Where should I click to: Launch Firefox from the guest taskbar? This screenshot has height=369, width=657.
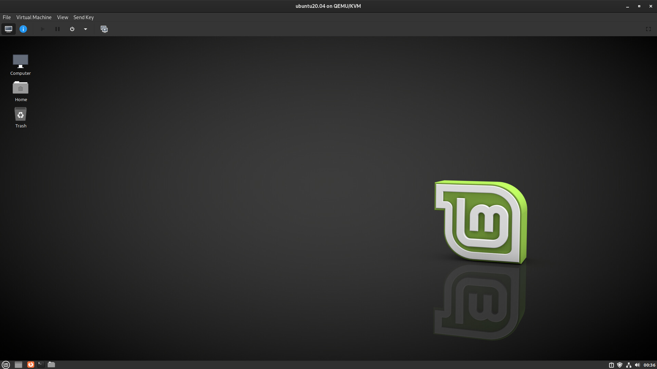(x=31, y=365)
